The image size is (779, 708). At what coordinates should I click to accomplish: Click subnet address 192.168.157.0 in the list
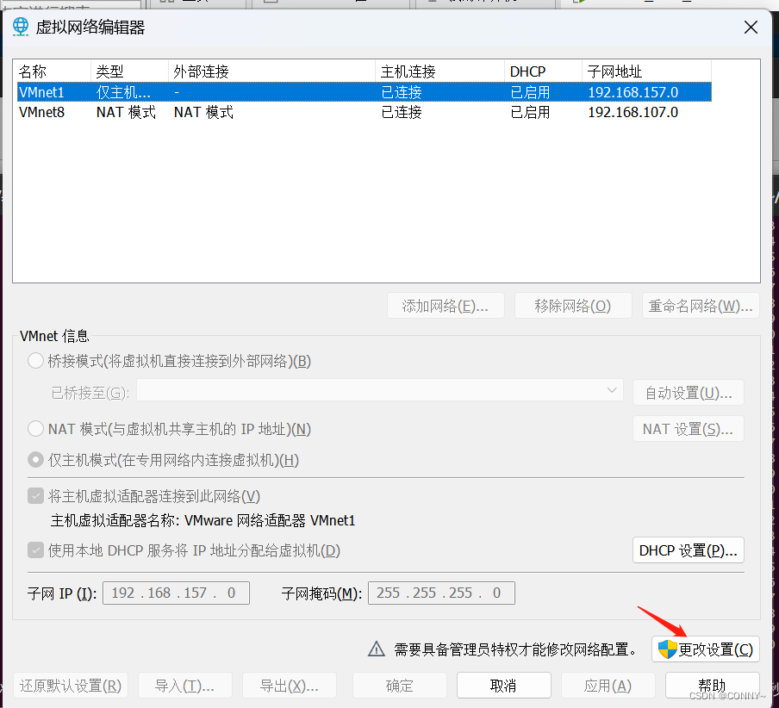coord(633,92)
